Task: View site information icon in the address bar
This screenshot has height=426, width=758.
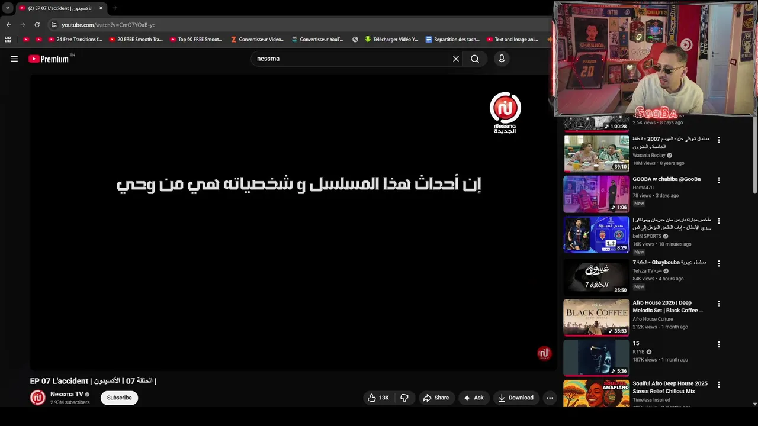Action: [x=54, y=25]
